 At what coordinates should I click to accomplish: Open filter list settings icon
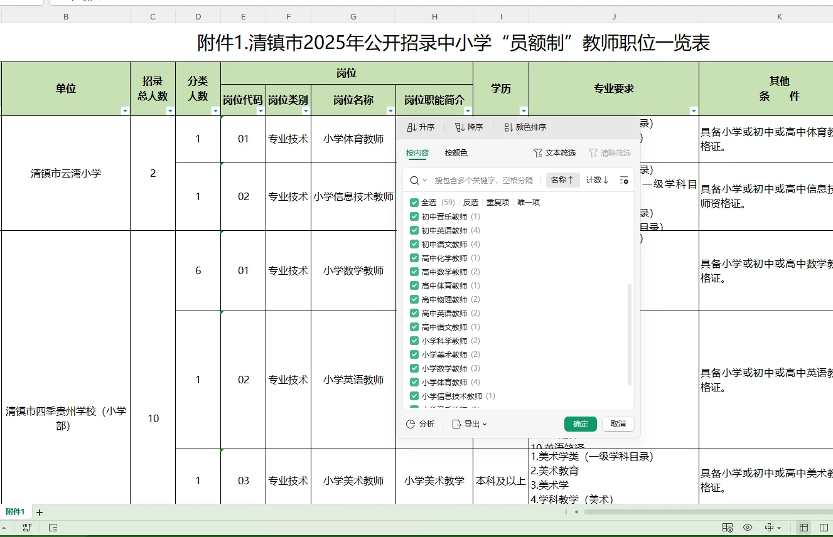pyautogui.click(x=624, y=180)
